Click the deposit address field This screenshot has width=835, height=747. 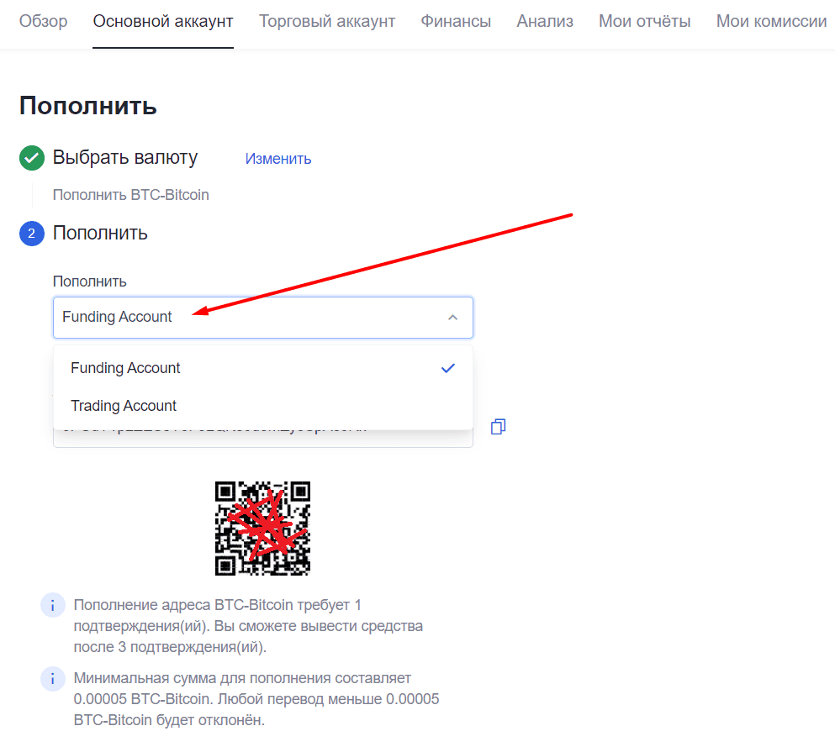click(x=263, y=438)
